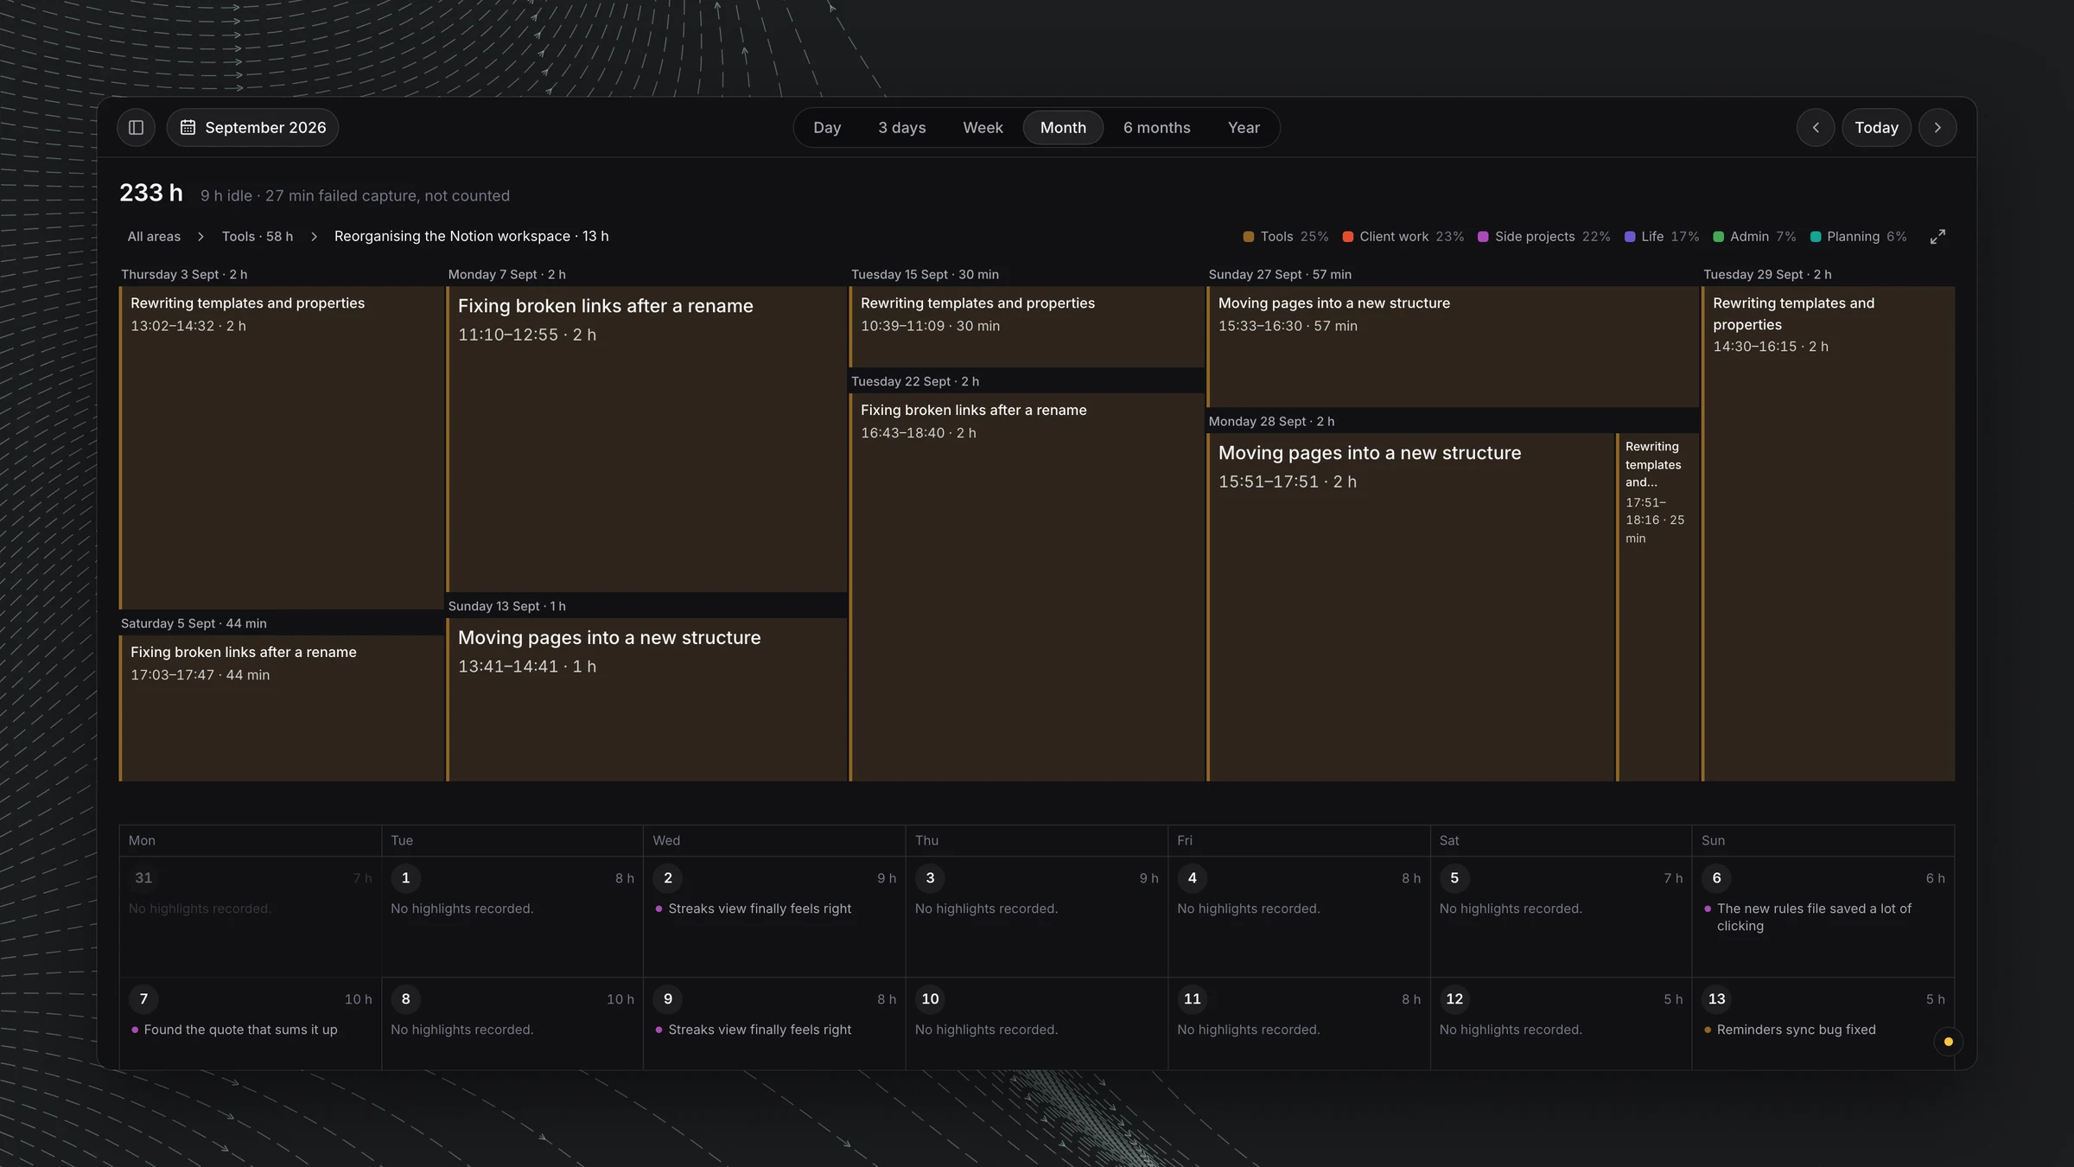Open the day 9 Streaks view highlight
This screenshot has height=1167, width=2074.
759,1030
